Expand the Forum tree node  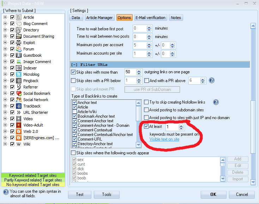tap(5, 49)
